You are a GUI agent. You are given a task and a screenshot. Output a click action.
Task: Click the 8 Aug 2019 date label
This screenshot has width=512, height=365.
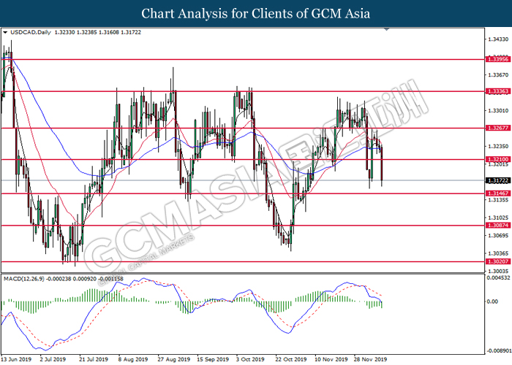point(133,359)
